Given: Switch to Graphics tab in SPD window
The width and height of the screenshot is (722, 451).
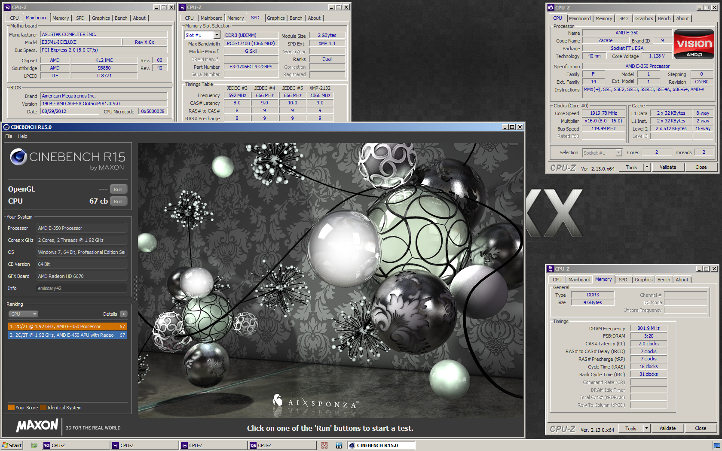Looking at the screenshot, I should pyautogui.click(x=276, y=18).
